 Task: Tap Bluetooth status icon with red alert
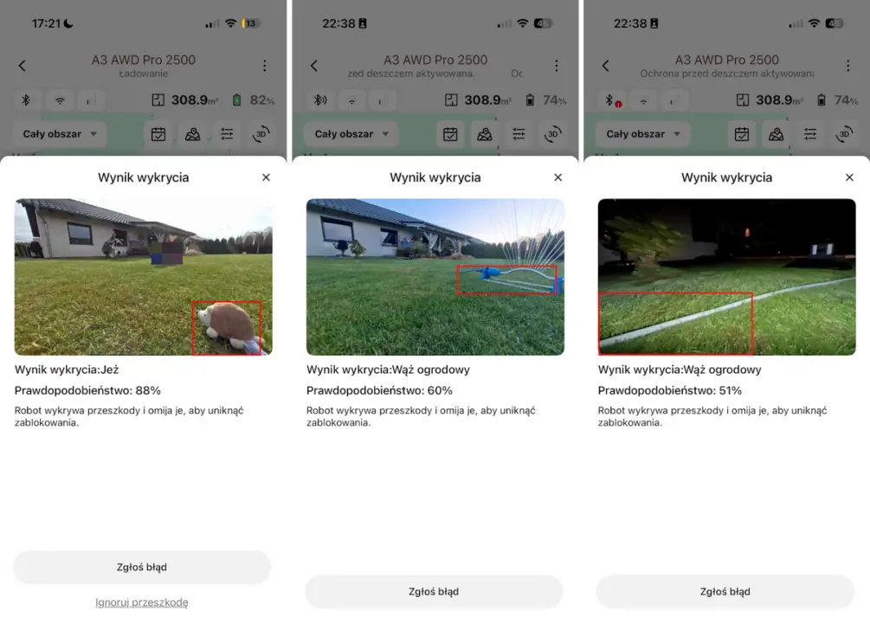613,100
